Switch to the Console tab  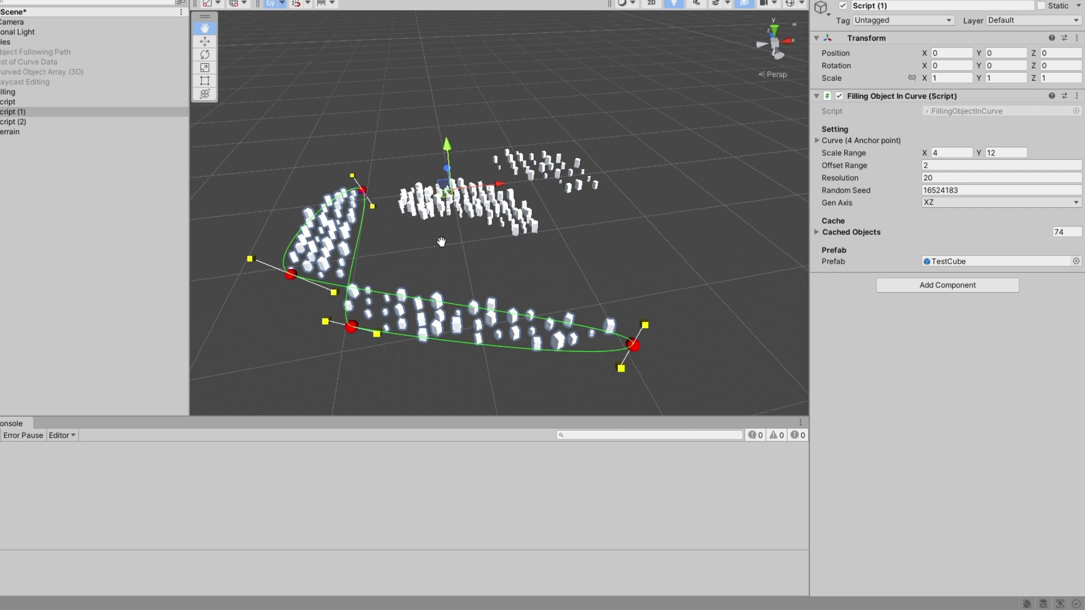(16, 423)
